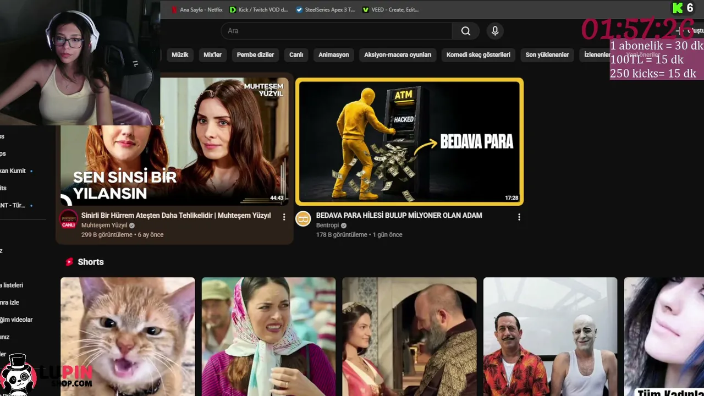This screenshot has height=396, width=704.
Task: Select the Müzik filter chip
Action: click(x=180, y=55)
